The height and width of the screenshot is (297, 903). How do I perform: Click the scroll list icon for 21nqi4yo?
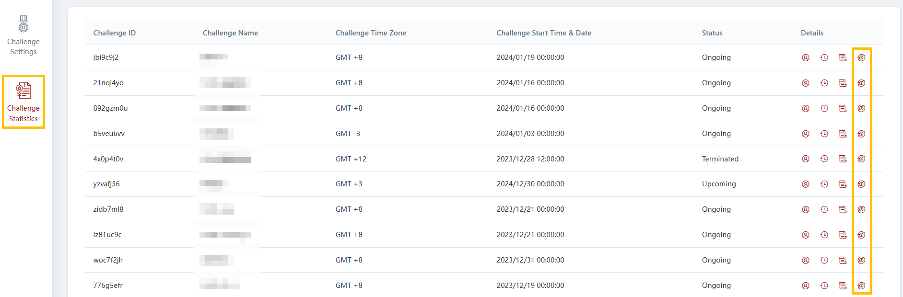tap(843, 83)
